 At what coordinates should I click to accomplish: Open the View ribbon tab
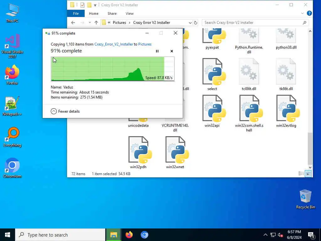tap(129, 13)
